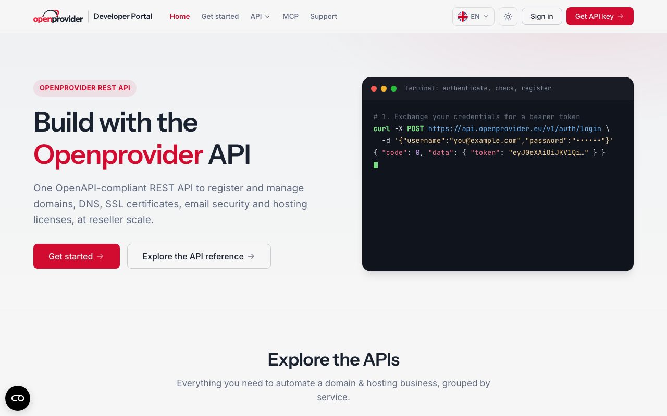The width and height of the screenshot is (667, 416).
Task: Click the yellow terminal window dot
Action: point(384,89)
